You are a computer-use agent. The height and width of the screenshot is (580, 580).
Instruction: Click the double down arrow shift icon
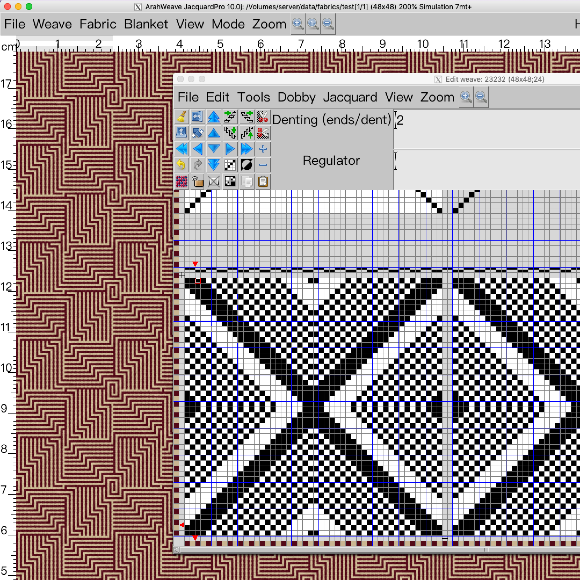(214, 165)
